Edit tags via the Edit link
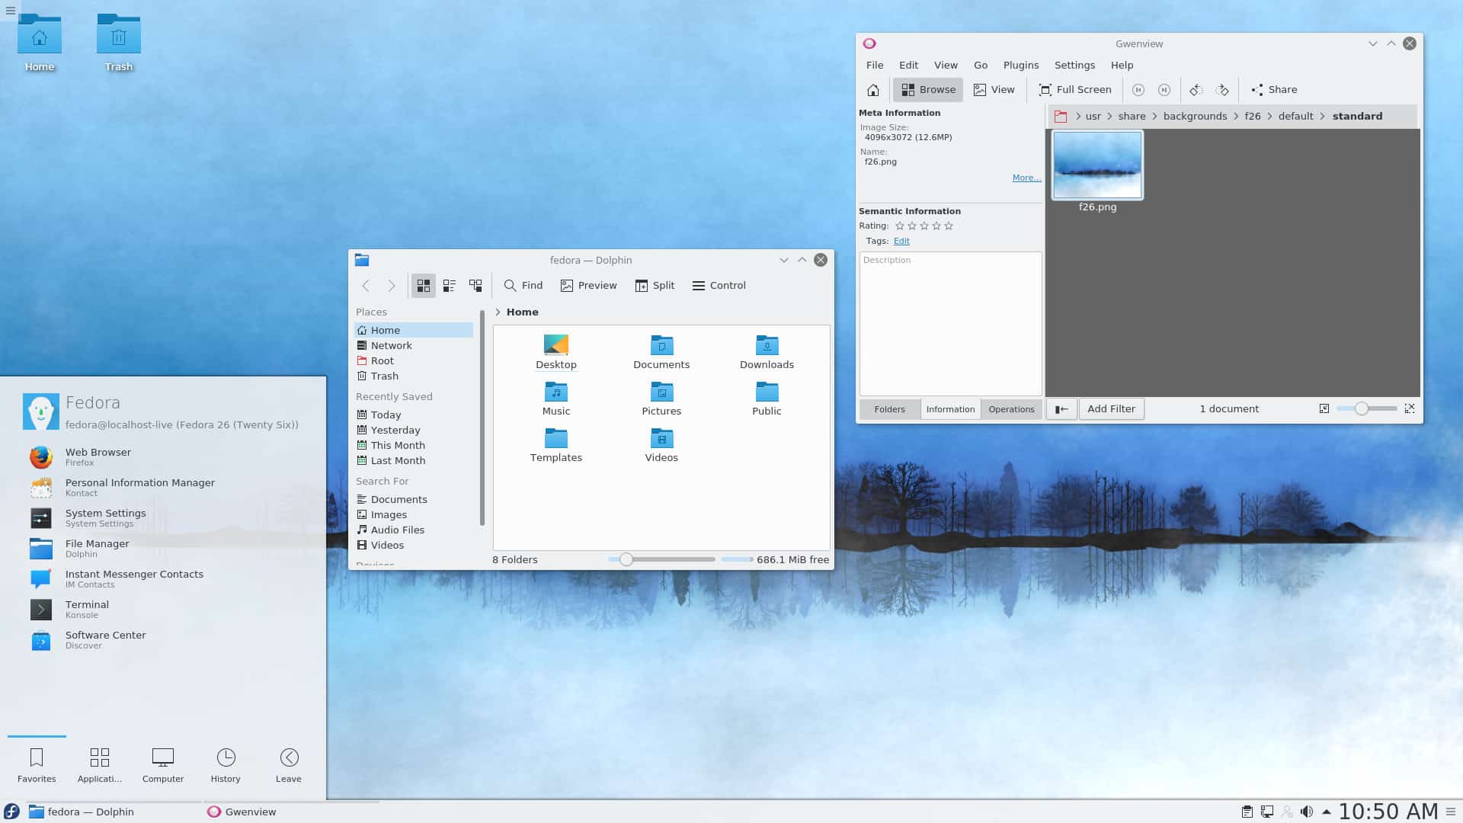Viewport: 1463px width, 823px height. (901, 241)
